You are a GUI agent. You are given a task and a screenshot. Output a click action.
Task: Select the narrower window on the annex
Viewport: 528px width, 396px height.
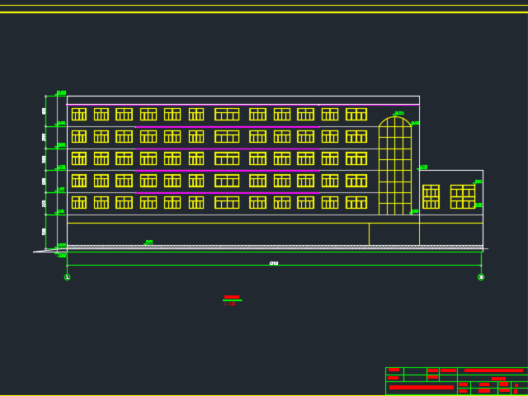tap(431, 196)
